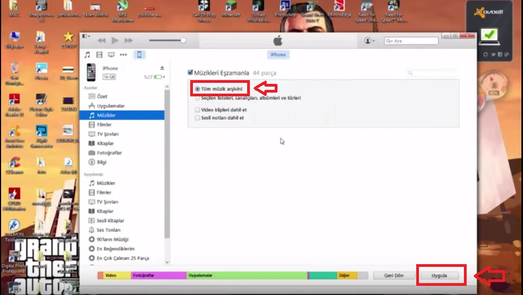Open Photoshop desktop shortcut
The width and height of the screenshot is (523, 295).
[x=285, y=9]
